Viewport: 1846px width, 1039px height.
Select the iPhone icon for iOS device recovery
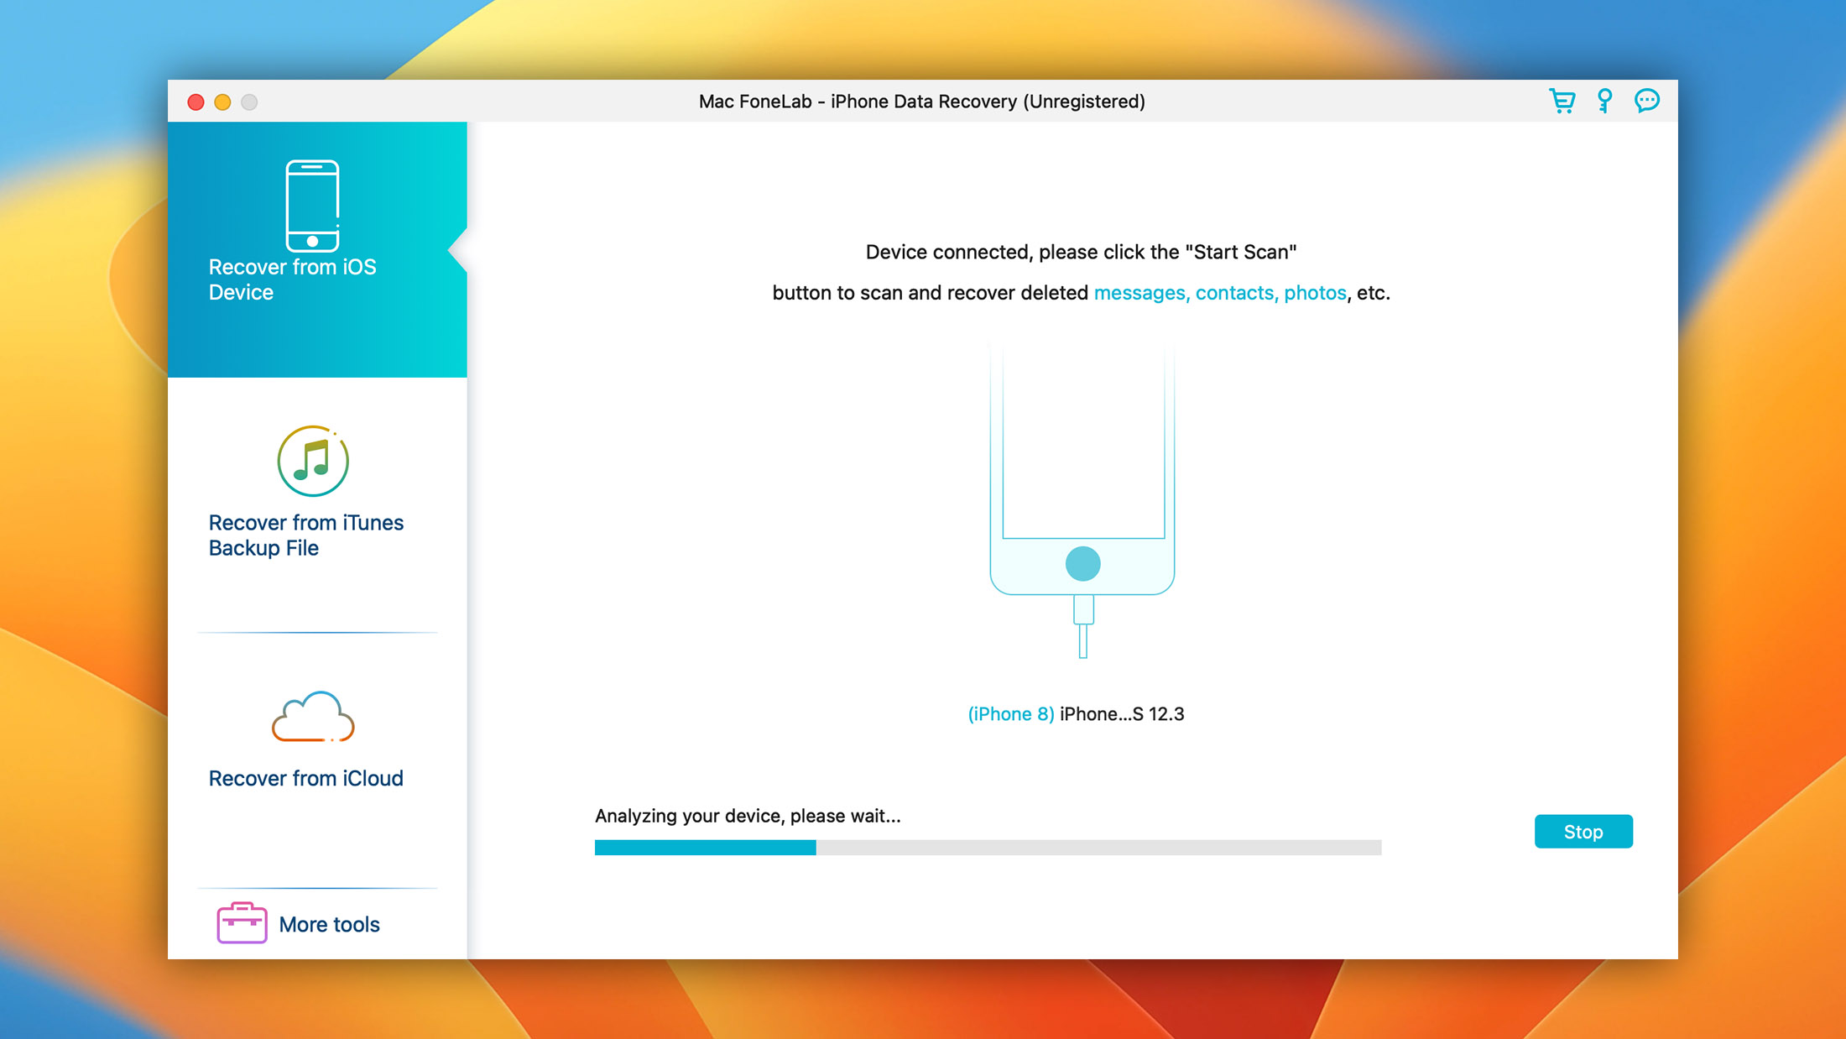click(x=312, y=206)
